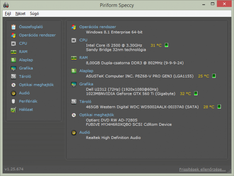Viewport: 234px width, 176px height.
Task: Click the green indicator next to 25 °C
Action: click(214, 76)
